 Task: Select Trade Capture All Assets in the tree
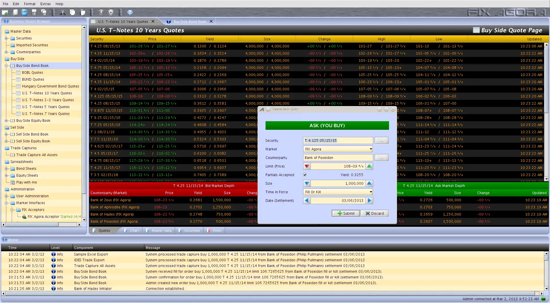[x=37, y=155]
